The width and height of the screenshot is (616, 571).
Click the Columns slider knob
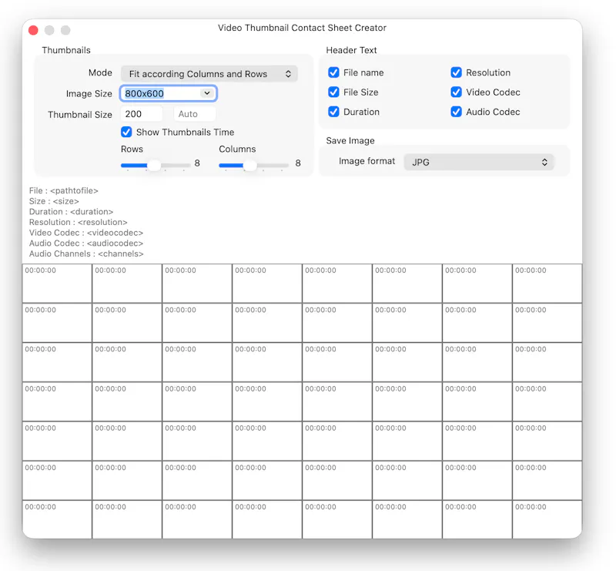249,166
